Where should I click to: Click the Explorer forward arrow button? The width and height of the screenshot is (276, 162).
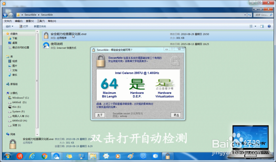[11, 15]
